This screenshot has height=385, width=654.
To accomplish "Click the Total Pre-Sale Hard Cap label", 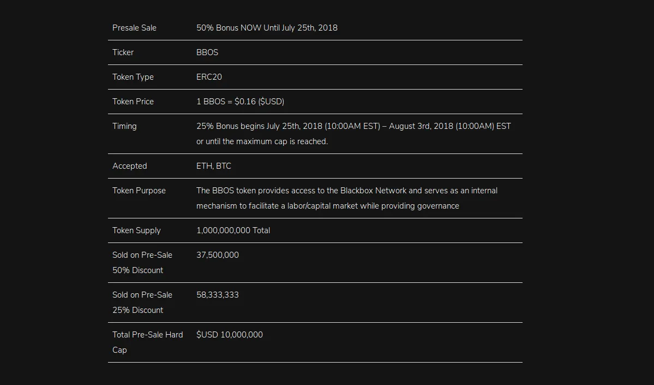I will coord(148,342).
